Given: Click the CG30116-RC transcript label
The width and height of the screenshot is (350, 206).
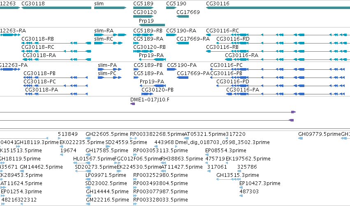Looking at the screenshot, I should 223,30.
